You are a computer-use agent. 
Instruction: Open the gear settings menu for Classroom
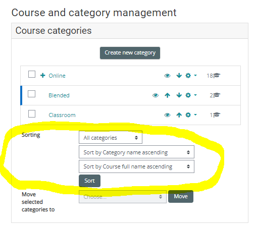coord(191,115)
